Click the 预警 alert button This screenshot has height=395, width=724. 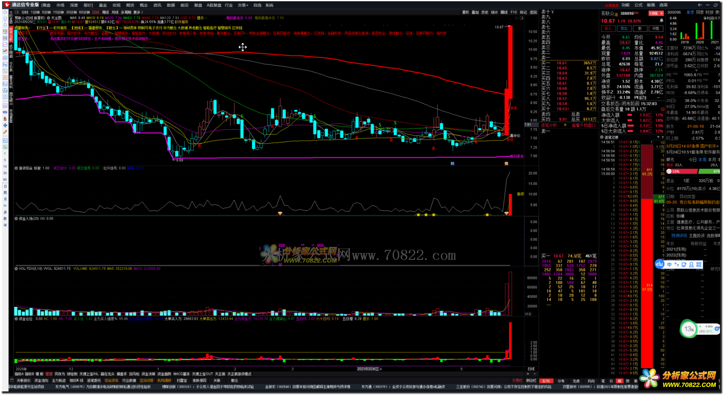656,28
